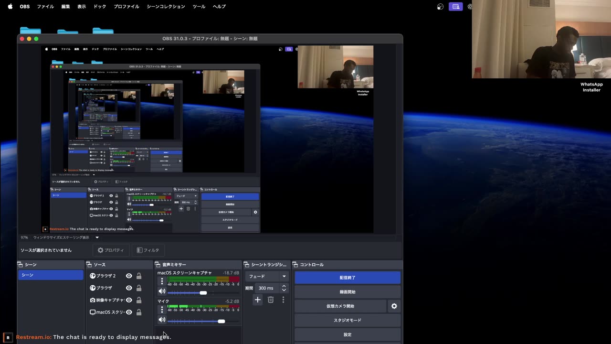The width and height of the screenshot is (611, 344).
Task: Click the display icon of macOS スクリーン source
Action: pyautogui.click(x=93, y=312)
